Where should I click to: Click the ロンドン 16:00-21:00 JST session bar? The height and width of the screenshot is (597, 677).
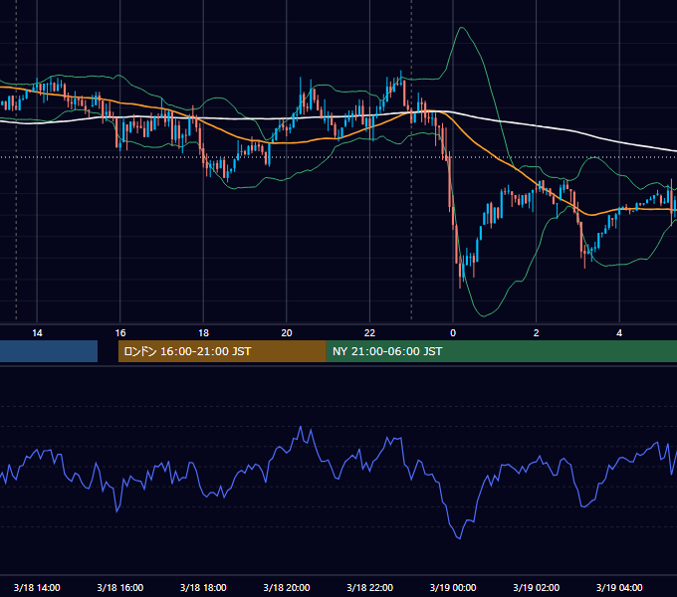222,351
